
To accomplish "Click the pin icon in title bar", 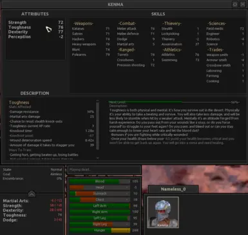I will [x=235, y=5].
